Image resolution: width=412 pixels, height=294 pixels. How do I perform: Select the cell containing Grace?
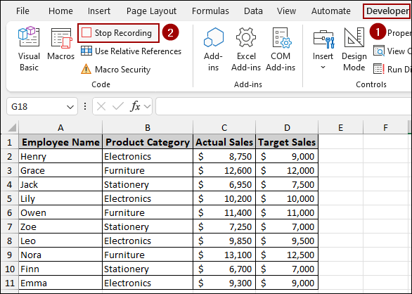pos(60,170)
